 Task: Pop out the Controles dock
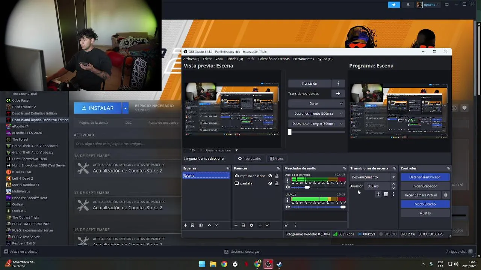[448, 168]
